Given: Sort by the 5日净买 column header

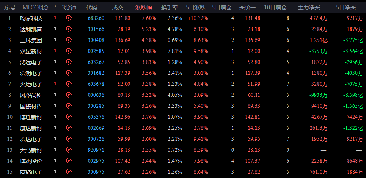Looking at the screenshot, I should coord(346,7).
